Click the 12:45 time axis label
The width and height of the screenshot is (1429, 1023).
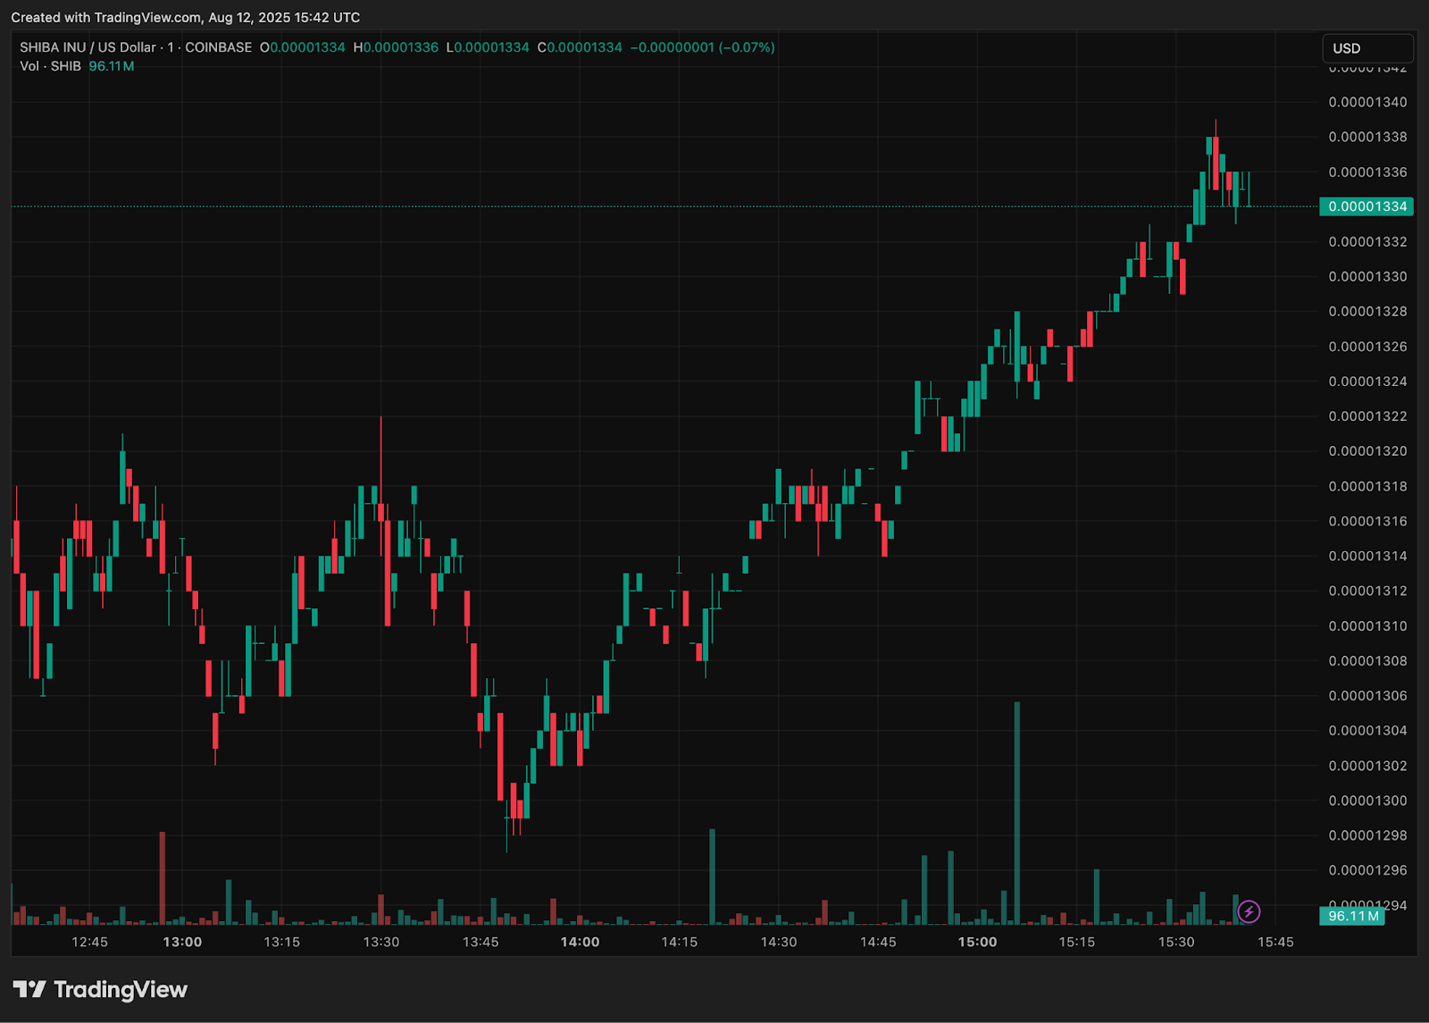pyautogui.click(x=89, y=942)
